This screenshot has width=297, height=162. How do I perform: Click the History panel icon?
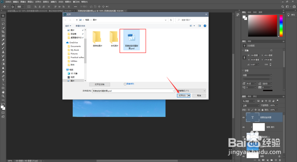pos(238,15)
